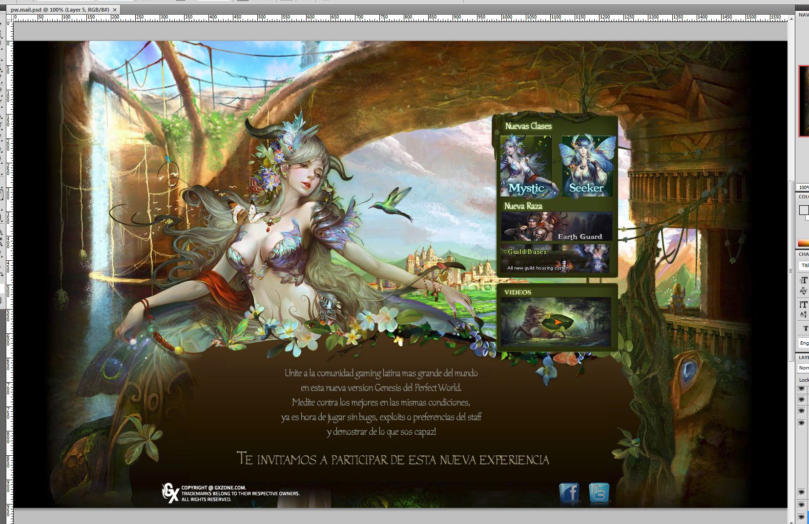Select the kerning AV icon in Character panel
Image resolution: width=809 pixels, height=524 pixels.
point(803,291)
